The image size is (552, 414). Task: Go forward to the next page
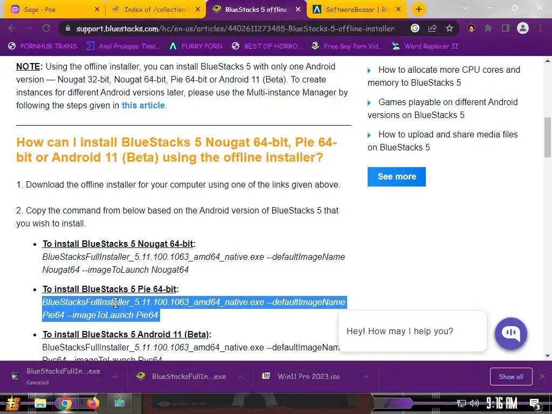(x=29, y=29)
